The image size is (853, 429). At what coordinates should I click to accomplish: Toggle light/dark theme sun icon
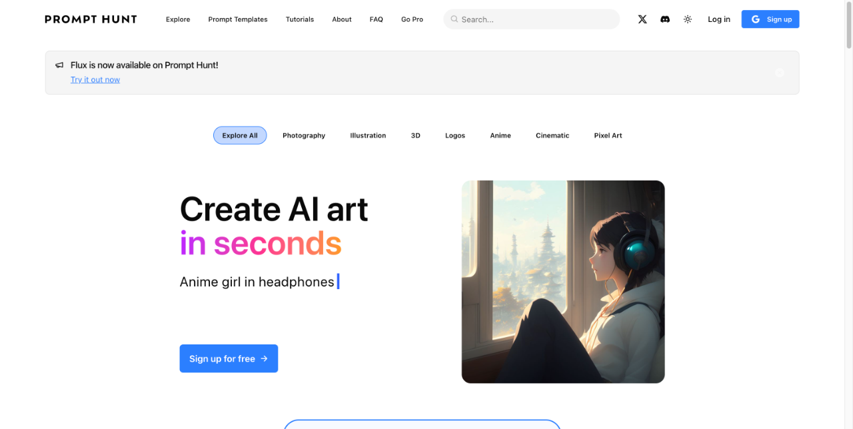tap(688, 19)
